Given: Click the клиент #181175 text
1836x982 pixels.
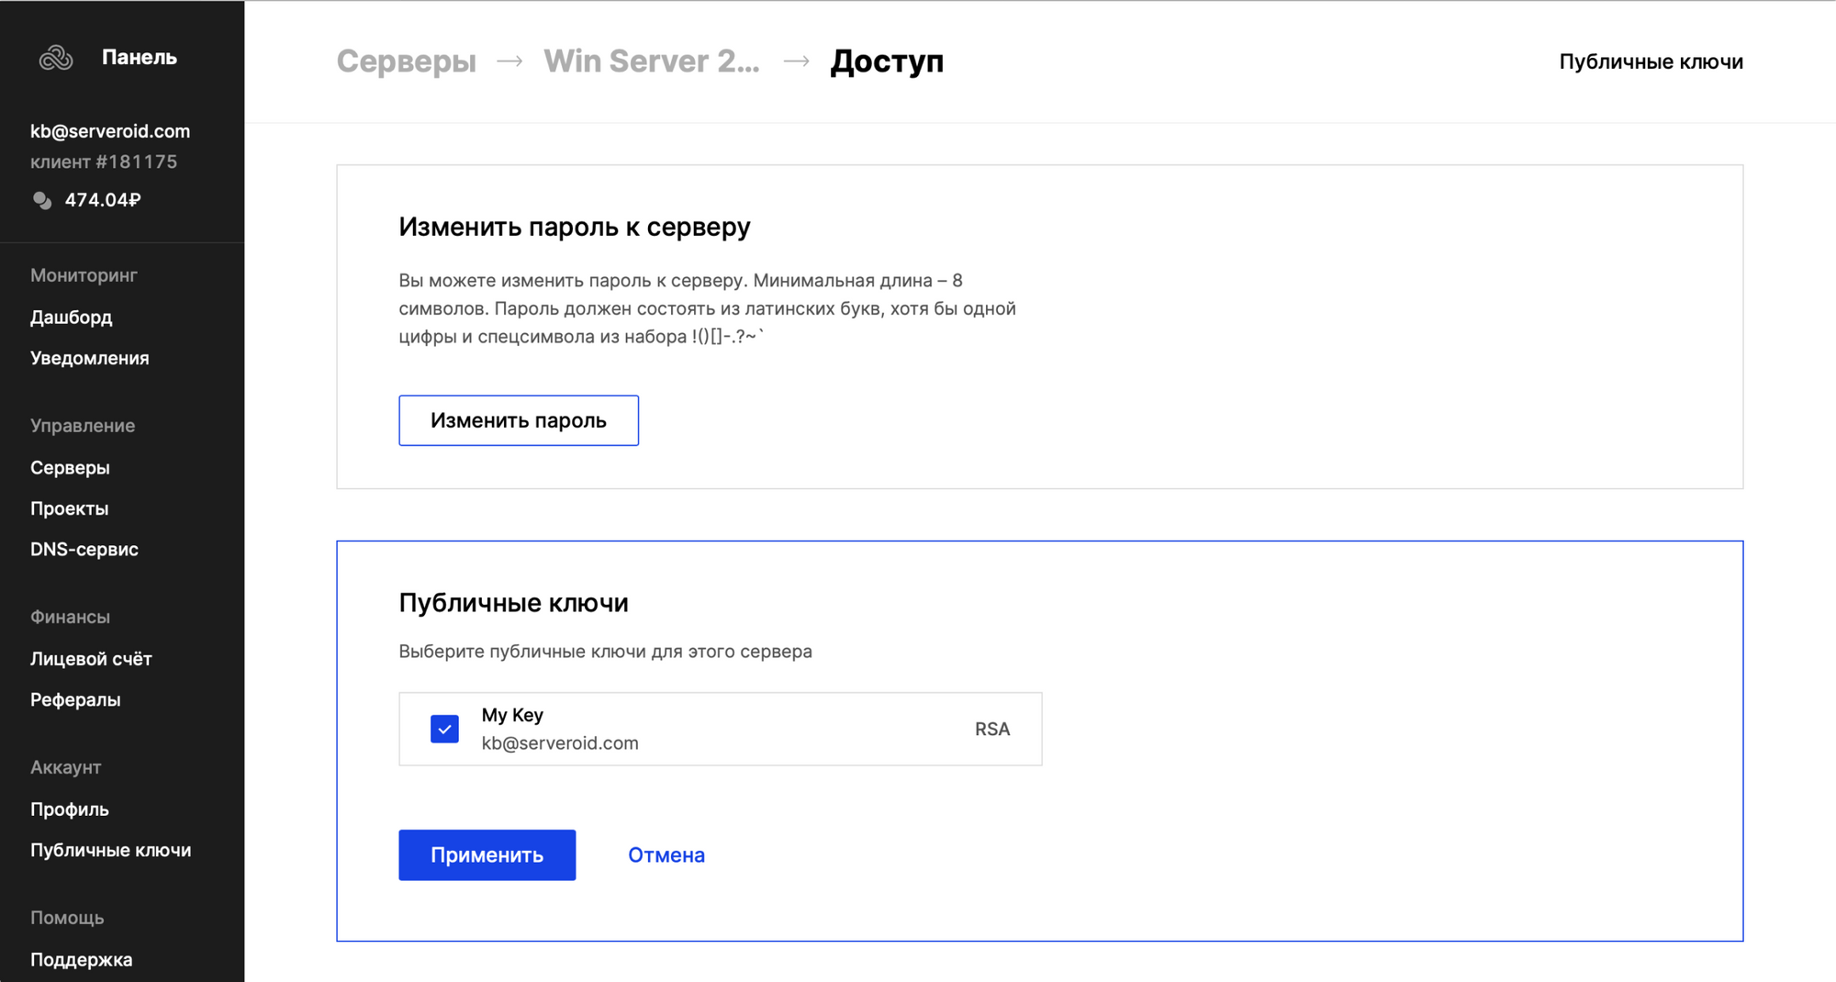Looking at the screenshot, I should point(104,162).
